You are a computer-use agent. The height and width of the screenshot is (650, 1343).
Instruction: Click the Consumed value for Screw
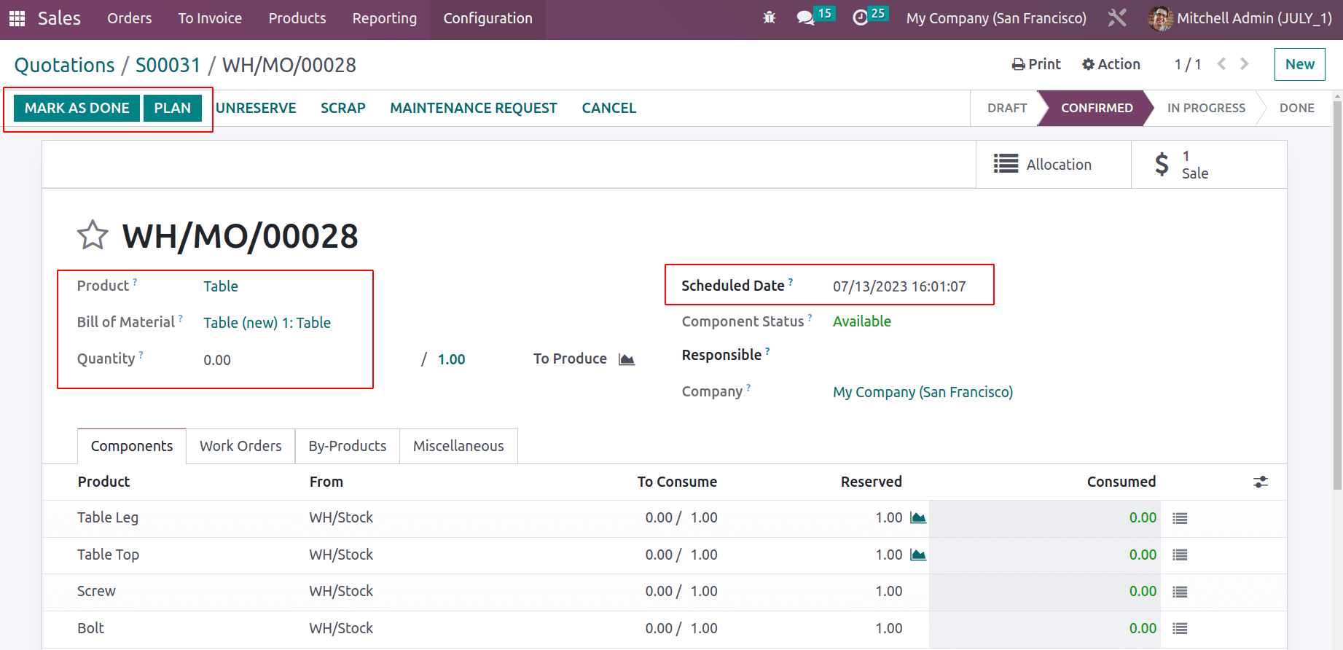1143,592
